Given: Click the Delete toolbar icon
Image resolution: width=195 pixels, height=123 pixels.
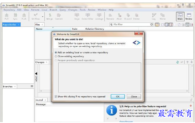Looking at the screenshot, I should pyautogui.click(x=136, y=17).
